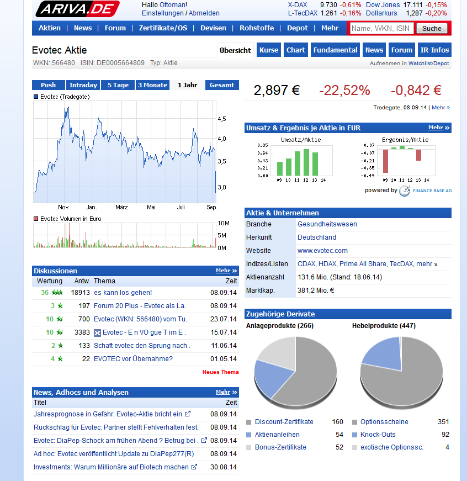Image resolution: width=467 pixels, height=481 pixels.
Task: Click the Suche button
Action: pyautogui.click(x=432, y=28)
